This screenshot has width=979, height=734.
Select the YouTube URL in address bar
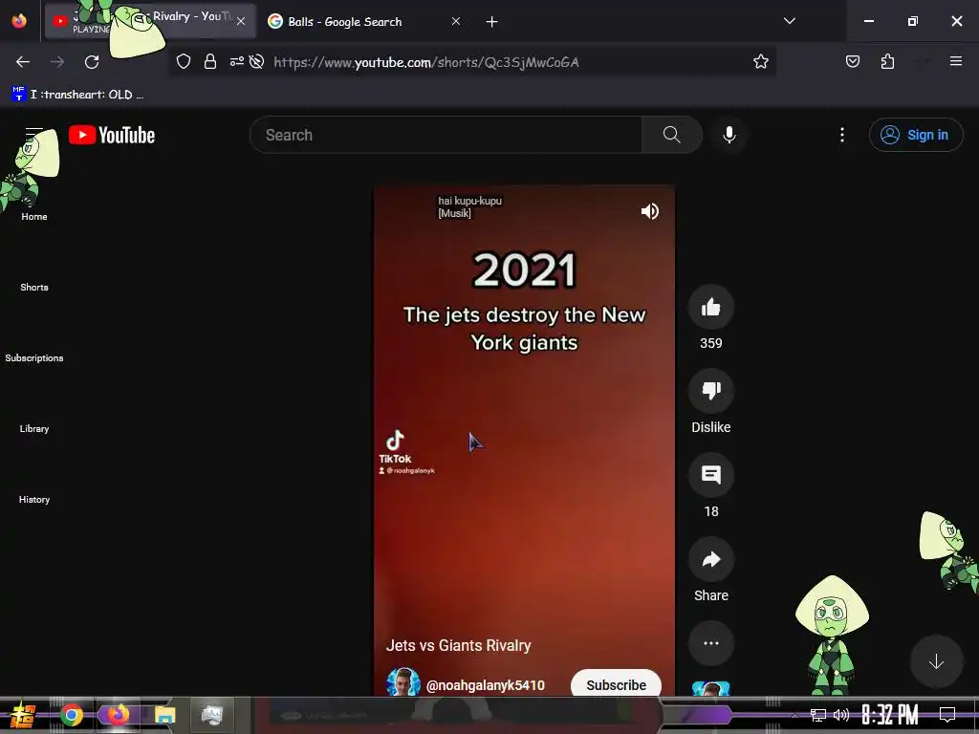(x=426, y=62)
